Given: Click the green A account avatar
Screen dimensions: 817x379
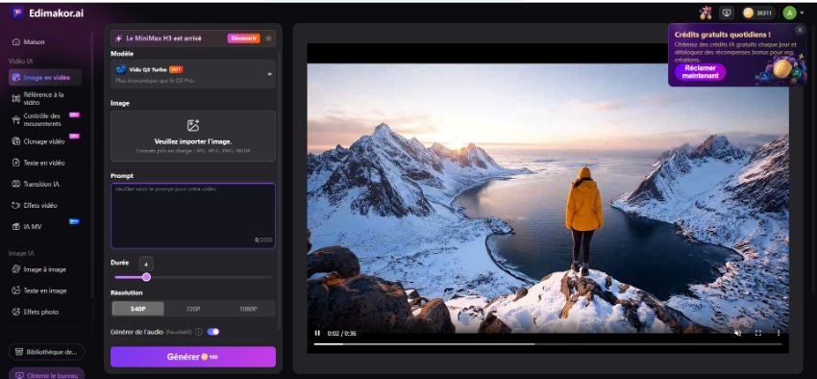Looking at the screenshot, I should [x=789, y=13].
